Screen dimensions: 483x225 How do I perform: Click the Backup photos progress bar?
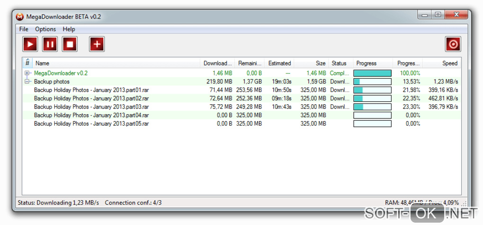(372, 81)
